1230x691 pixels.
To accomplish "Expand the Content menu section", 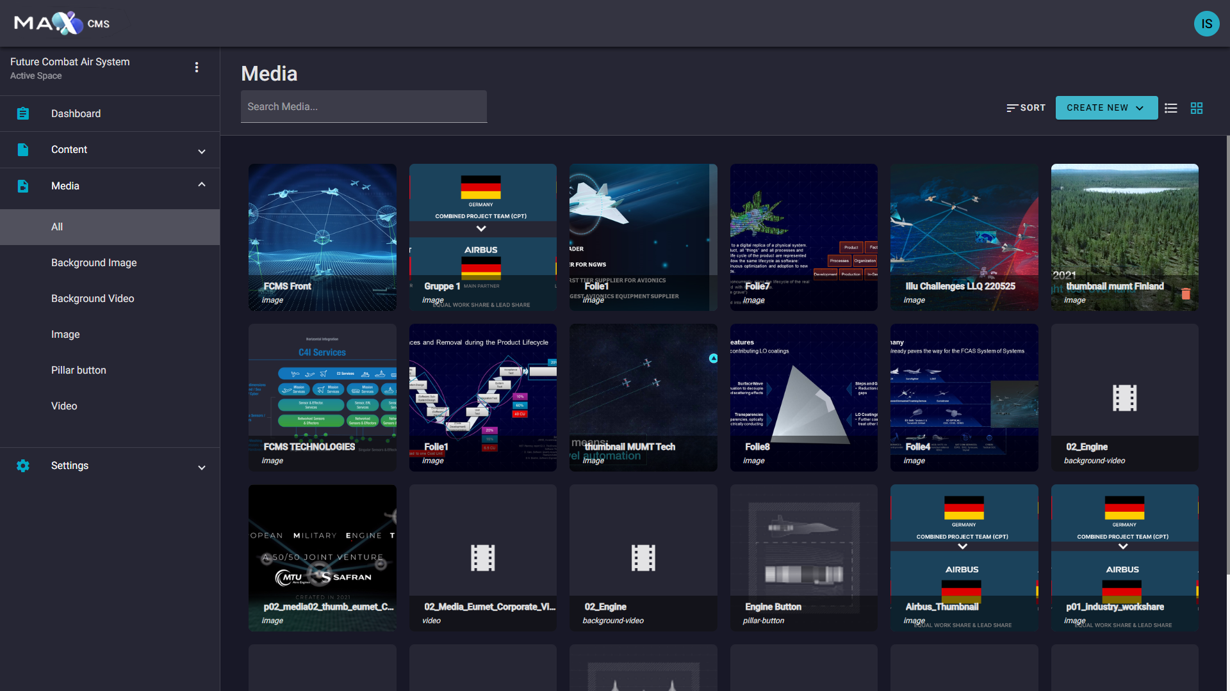I will (x=202, y=151).
